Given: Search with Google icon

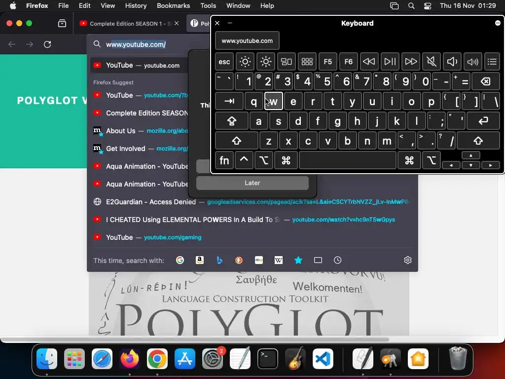Looking at the screenshot, I should pos(180,260).
